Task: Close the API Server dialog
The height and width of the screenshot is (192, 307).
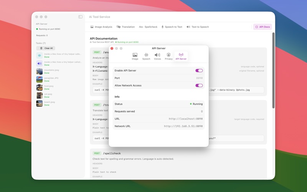Action: tap(112, 48)
